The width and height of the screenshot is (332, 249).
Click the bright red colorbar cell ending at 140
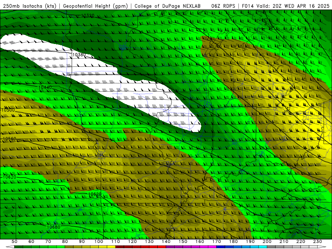pos(162,247)
